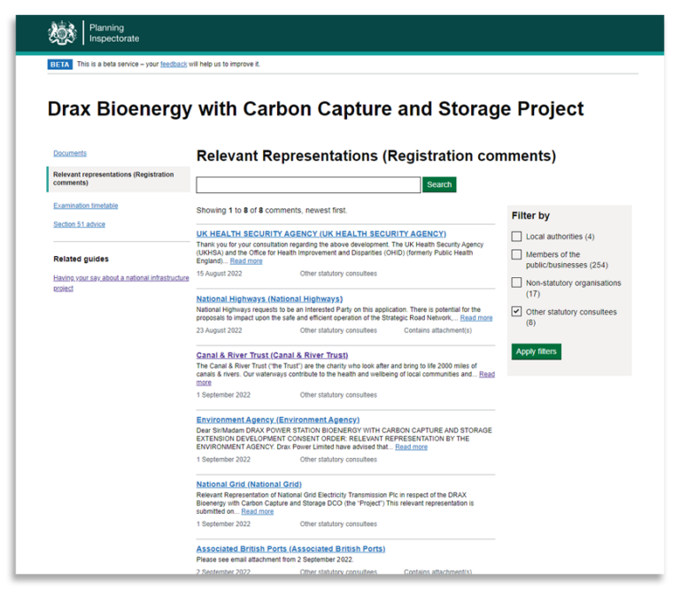680x597 pixels.
Task: Click the Apply filters button
Action: [x=536, y=352]
